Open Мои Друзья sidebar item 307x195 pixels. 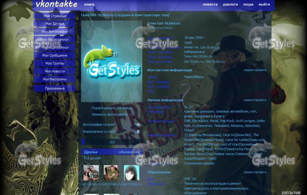[54, 24]
